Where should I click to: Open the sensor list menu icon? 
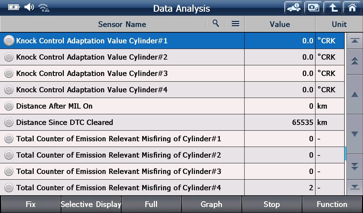[x=235, y=24]
